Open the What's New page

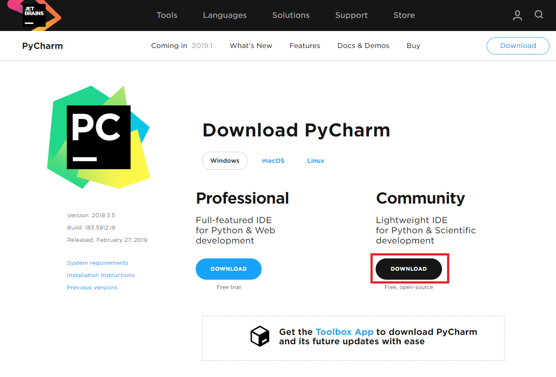pos(251,46)
